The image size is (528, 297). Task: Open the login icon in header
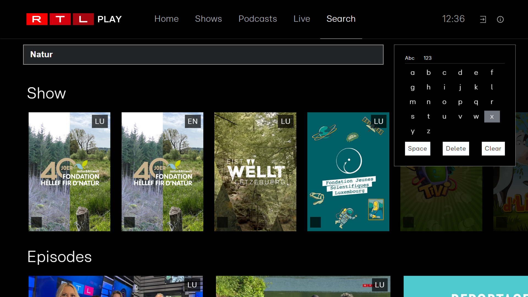coord(483,19)
